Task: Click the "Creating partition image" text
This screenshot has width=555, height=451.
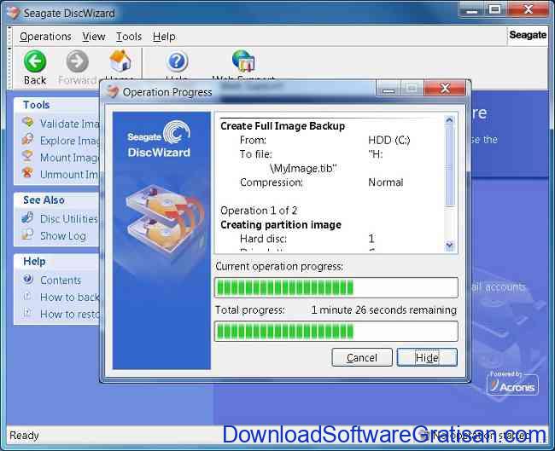Action: 281,225
